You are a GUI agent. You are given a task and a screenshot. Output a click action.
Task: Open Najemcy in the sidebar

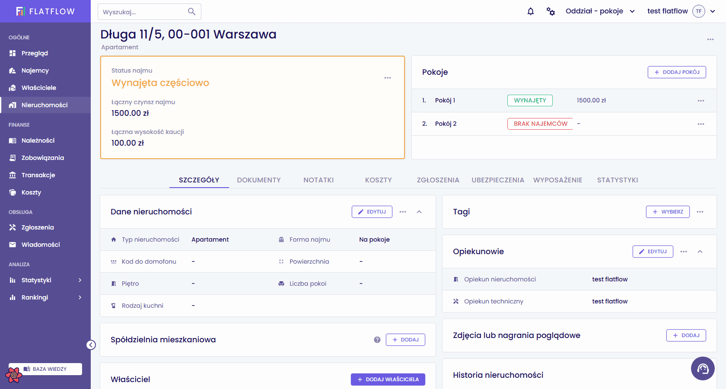click(x=45, y=70)
